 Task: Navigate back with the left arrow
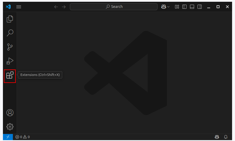[x=56, y=7]
